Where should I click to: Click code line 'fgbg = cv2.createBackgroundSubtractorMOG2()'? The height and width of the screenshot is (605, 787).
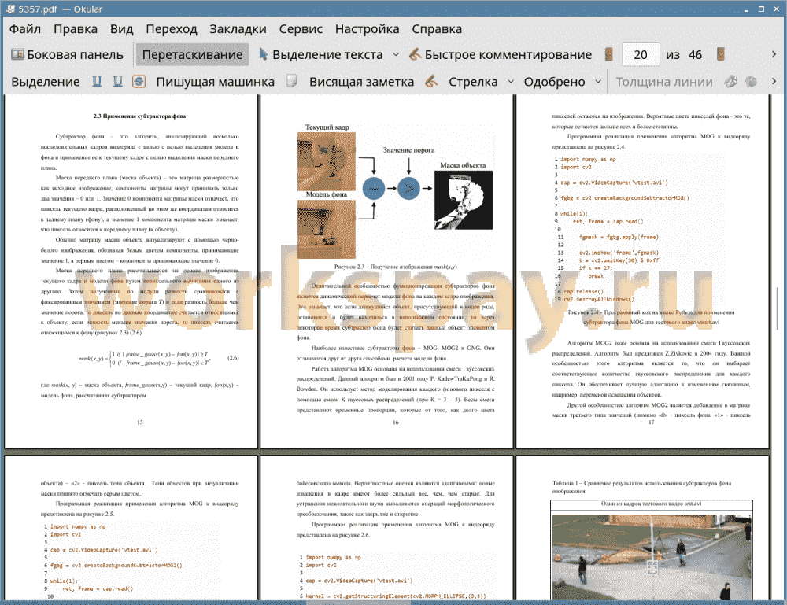click(x=116, y=566)
